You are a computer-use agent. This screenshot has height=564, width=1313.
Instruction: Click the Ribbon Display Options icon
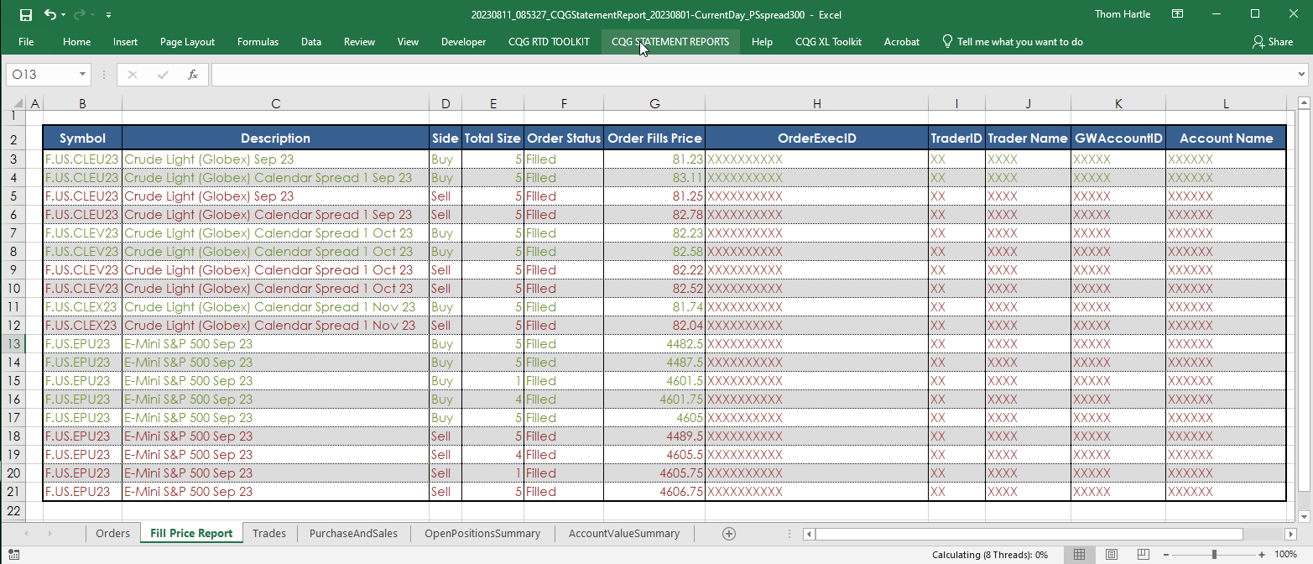[x=1178, y=14]
